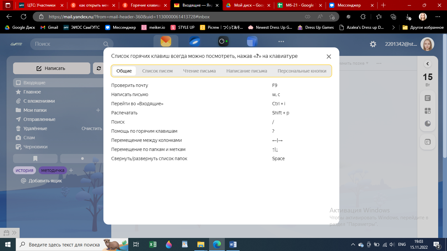Click Очистить next to Удалённые
Screen dimensions: 447x251
[x=92, y=128]
